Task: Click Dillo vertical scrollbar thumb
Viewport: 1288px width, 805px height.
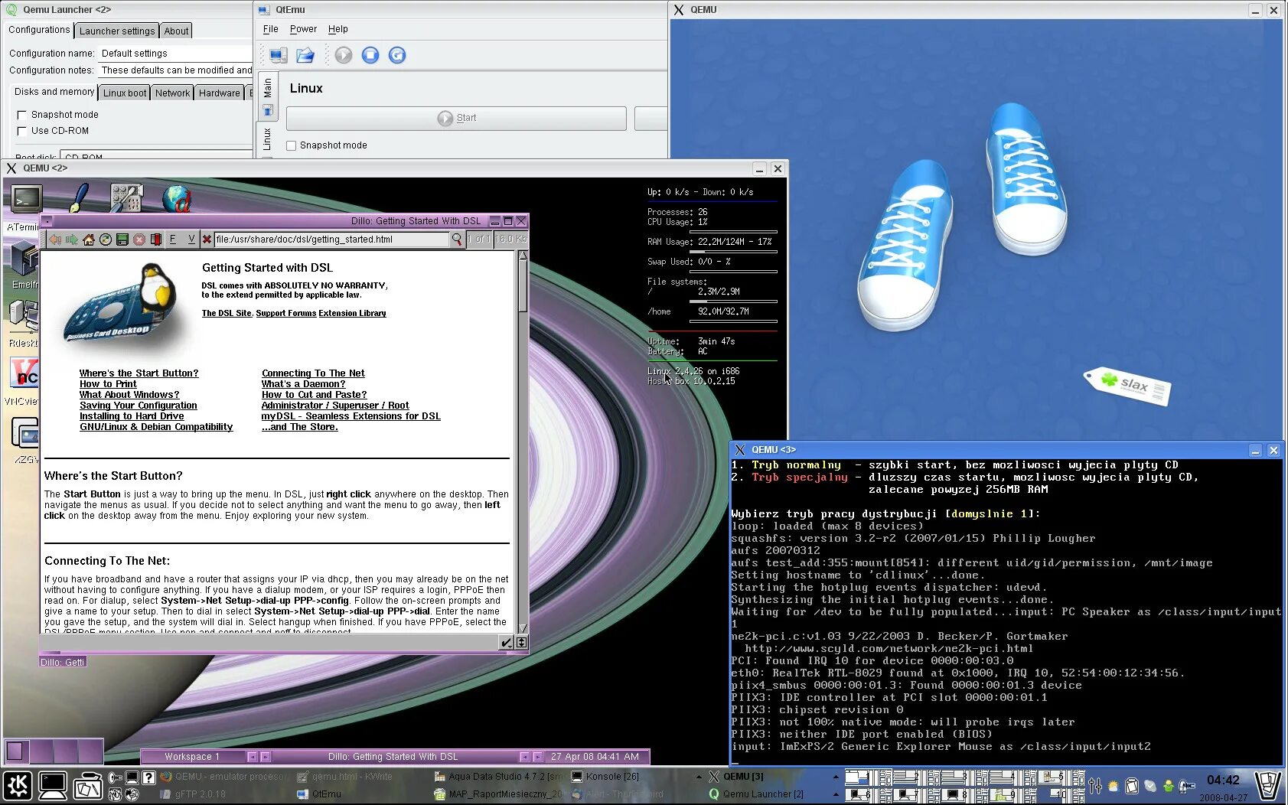Action: tap(523, 287)
